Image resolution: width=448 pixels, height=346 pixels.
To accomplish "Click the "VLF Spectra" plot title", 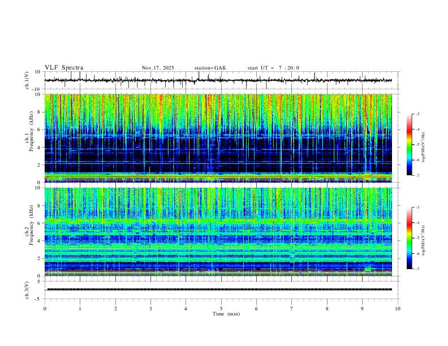I will coord(64,68).
